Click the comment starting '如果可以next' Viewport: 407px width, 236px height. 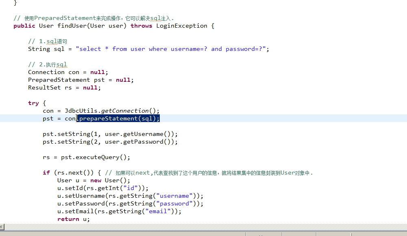pos(209,173)
